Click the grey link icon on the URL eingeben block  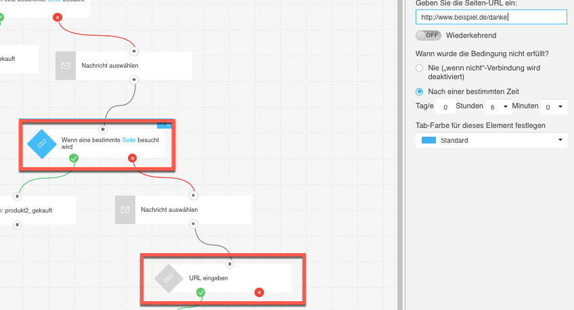click(169, 278)
